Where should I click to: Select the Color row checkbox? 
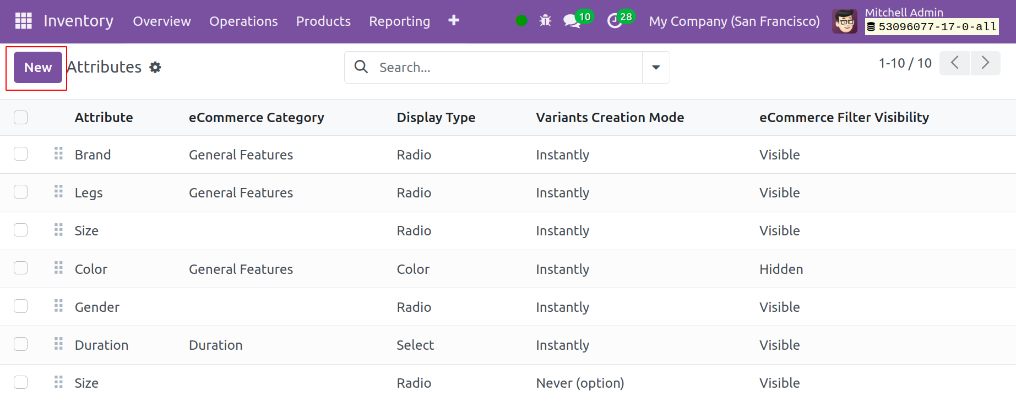click(x=21, y=268)
